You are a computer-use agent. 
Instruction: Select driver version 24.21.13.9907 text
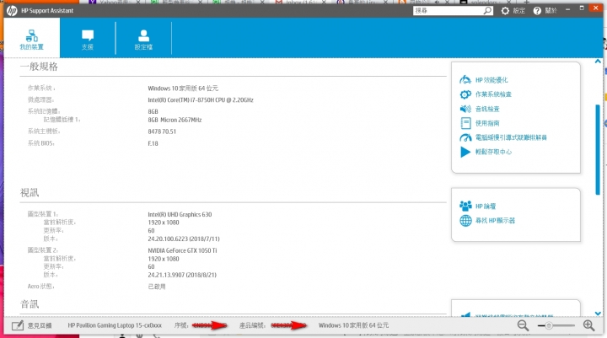182,275
